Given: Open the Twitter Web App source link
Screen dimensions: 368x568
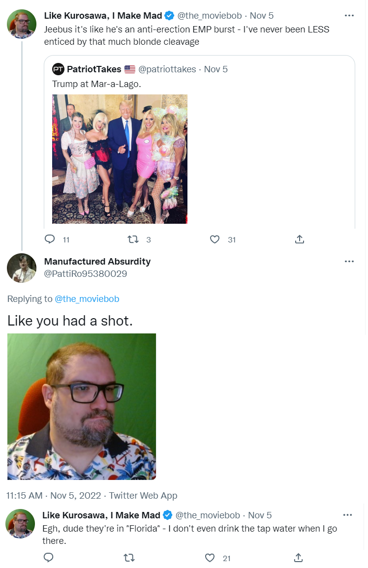Looking at the screenshot, I should point(143,496).
